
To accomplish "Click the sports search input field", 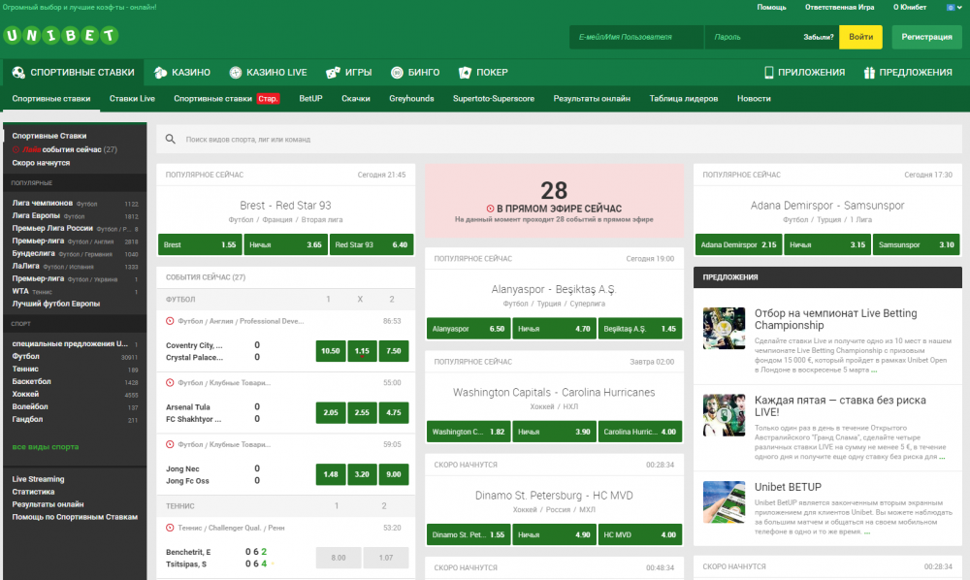I will [x=559, y=139].
